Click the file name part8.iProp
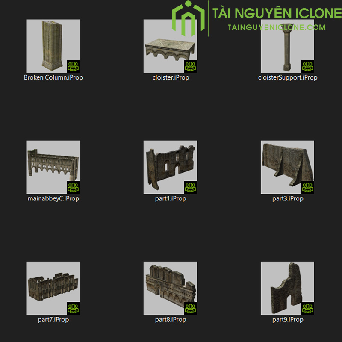Viewport: 342px width, 342px height. [x=171, y=320]
